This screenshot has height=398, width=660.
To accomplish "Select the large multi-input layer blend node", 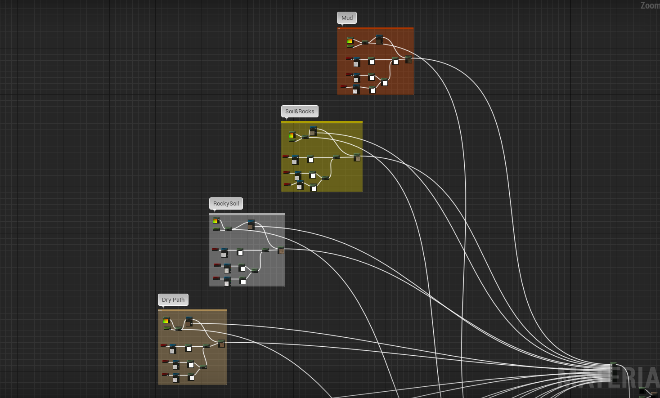I will (613, 372).
